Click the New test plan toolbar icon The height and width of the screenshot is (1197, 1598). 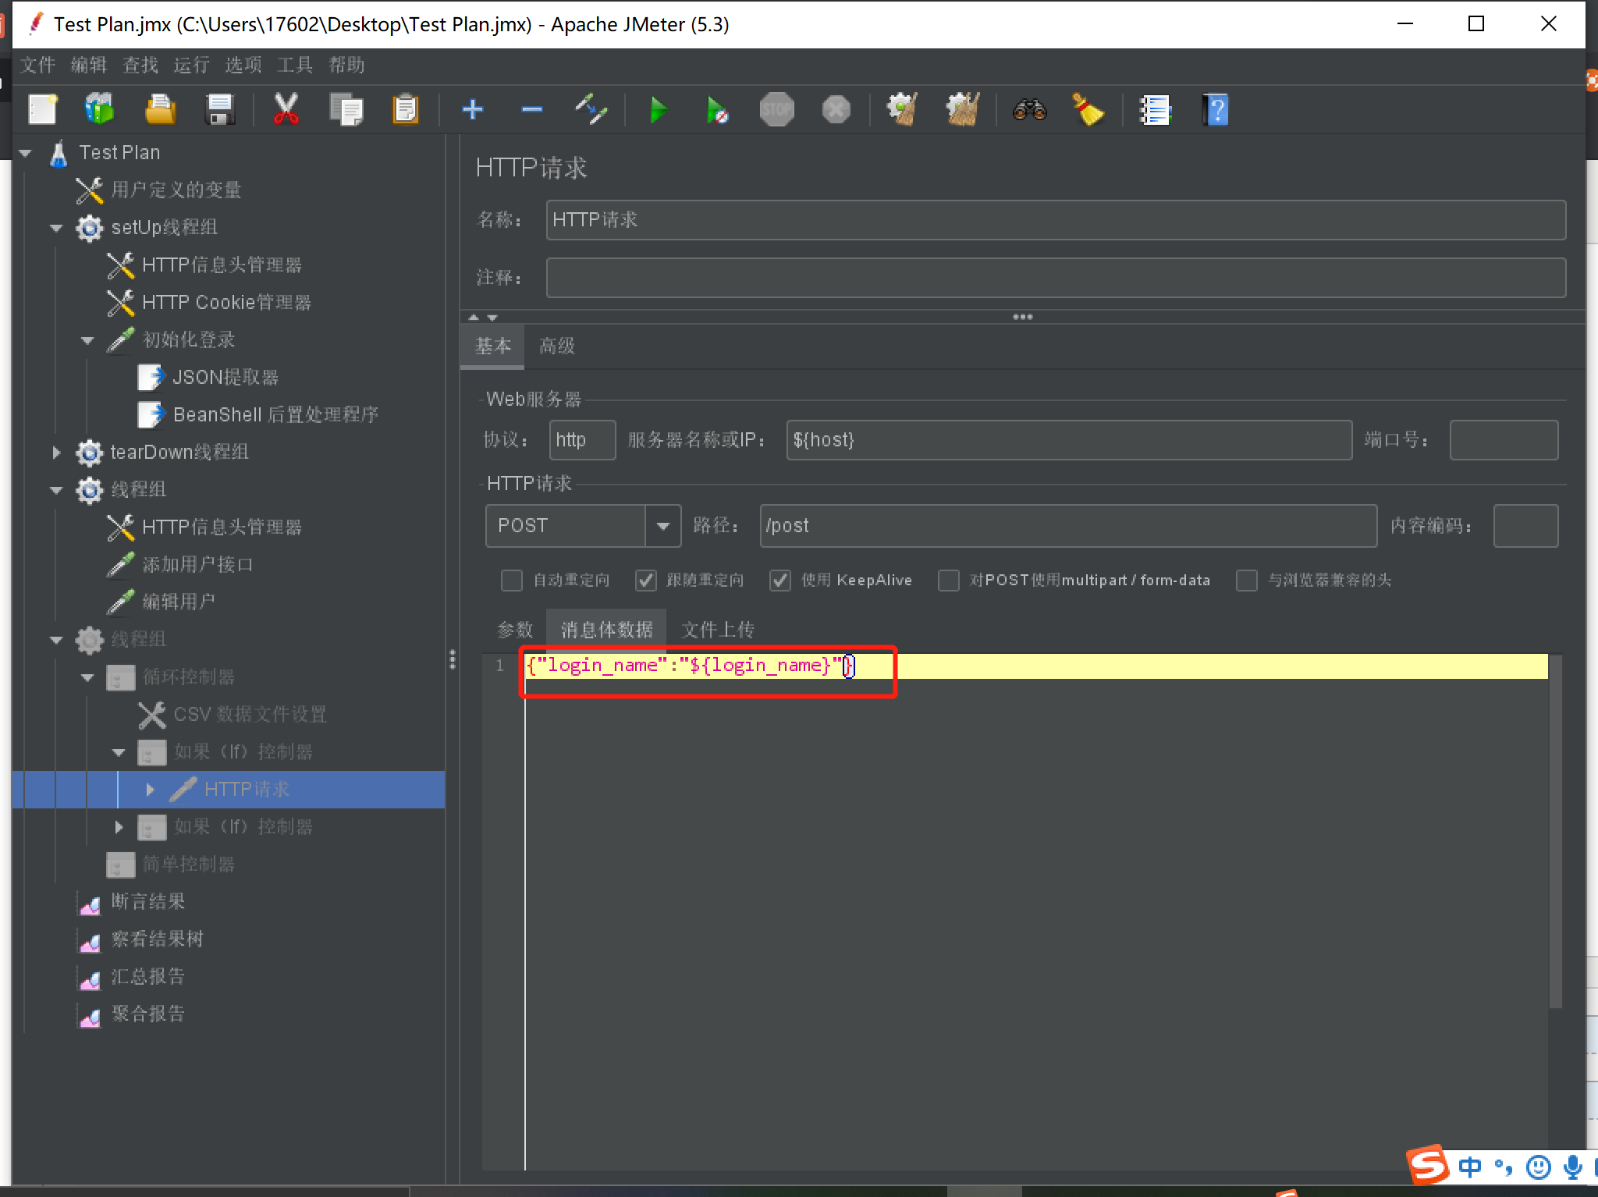pos(43,109)
